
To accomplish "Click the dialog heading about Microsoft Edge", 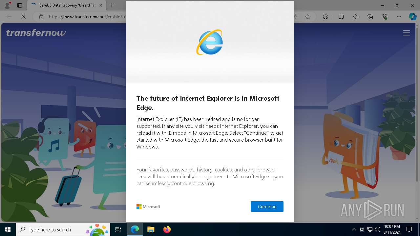I will (x=208, y=103).
